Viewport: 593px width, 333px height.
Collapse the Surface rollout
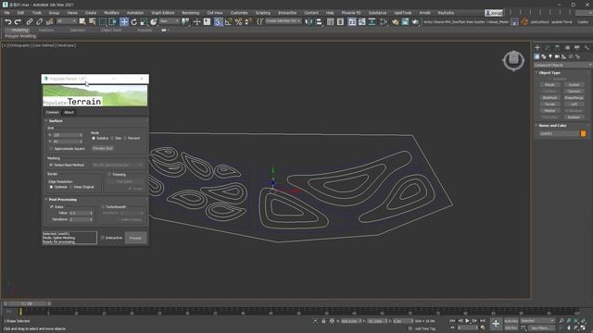56,121
